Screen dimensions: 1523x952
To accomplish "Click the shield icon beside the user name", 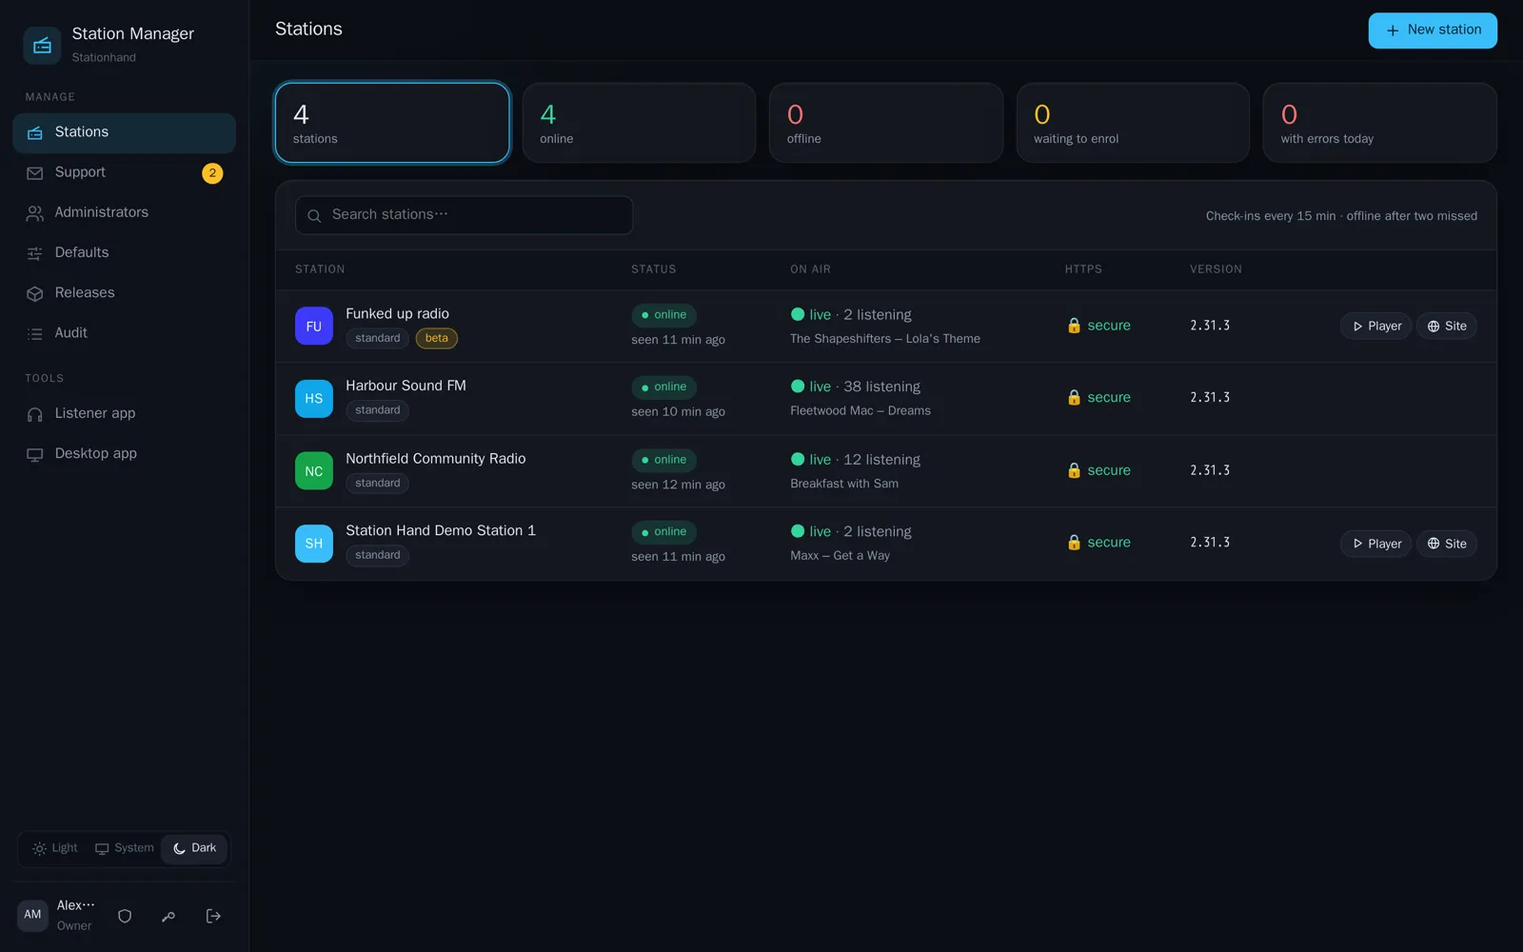I will click(x=125, y=916).
